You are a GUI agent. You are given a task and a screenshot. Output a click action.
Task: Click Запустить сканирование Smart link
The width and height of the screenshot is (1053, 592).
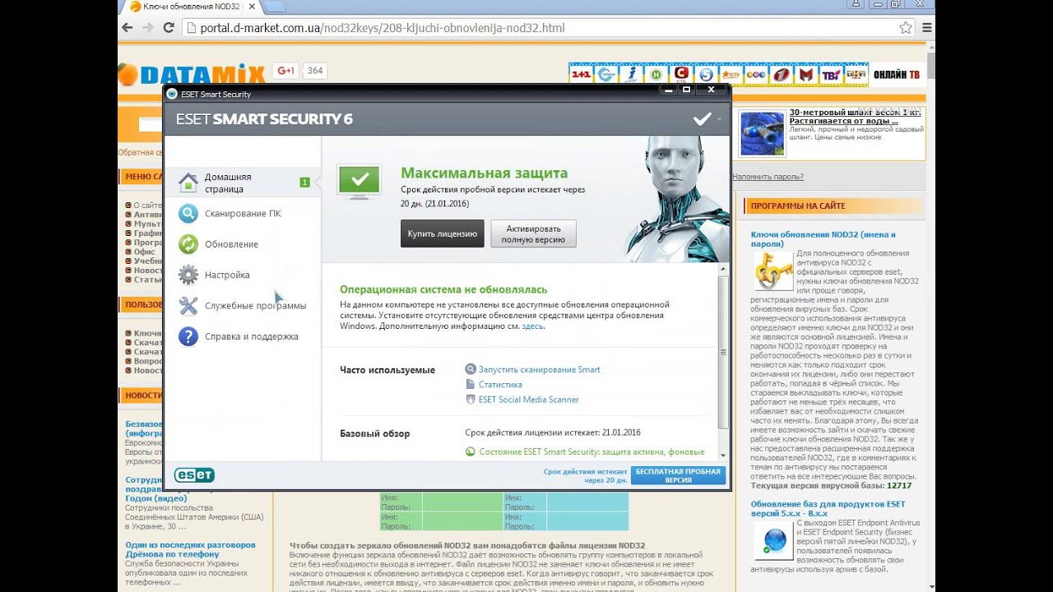pos(540,370)
